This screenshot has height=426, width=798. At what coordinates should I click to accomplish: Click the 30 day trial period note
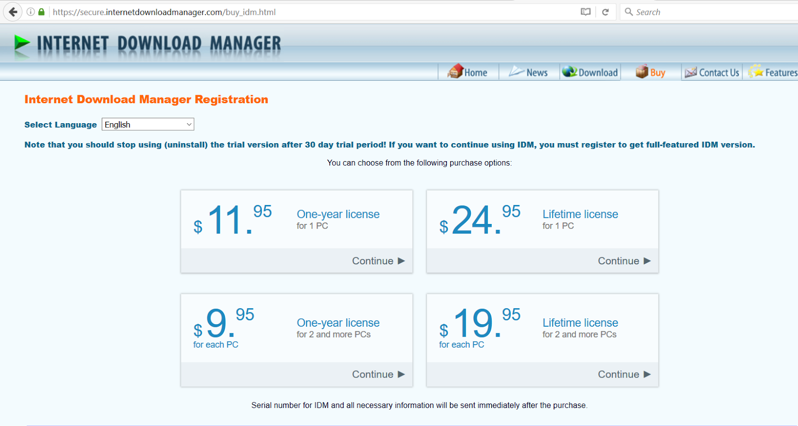[x=390, y=145]
